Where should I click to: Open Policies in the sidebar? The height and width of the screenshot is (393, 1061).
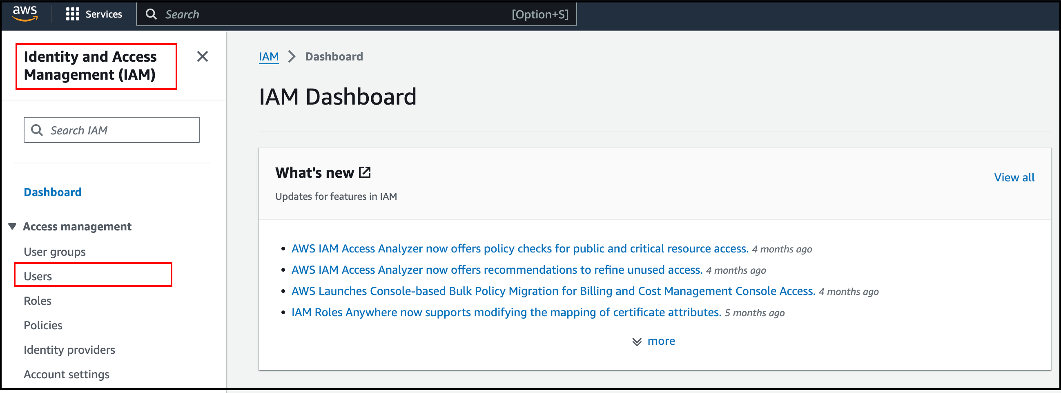[x=43, y=326]
